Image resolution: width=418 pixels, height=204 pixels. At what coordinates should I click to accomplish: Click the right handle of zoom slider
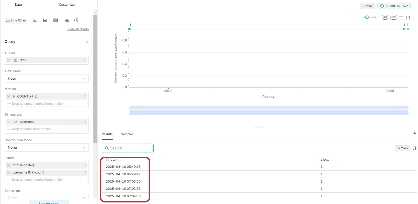(408, 111)
